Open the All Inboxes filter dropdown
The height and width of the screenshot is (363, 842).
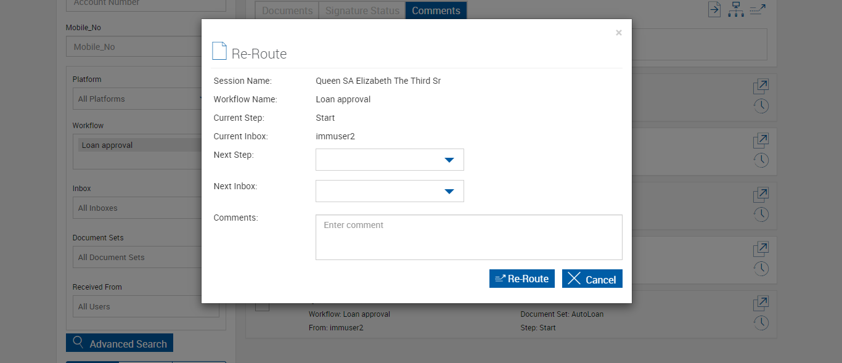click(145, 208)
